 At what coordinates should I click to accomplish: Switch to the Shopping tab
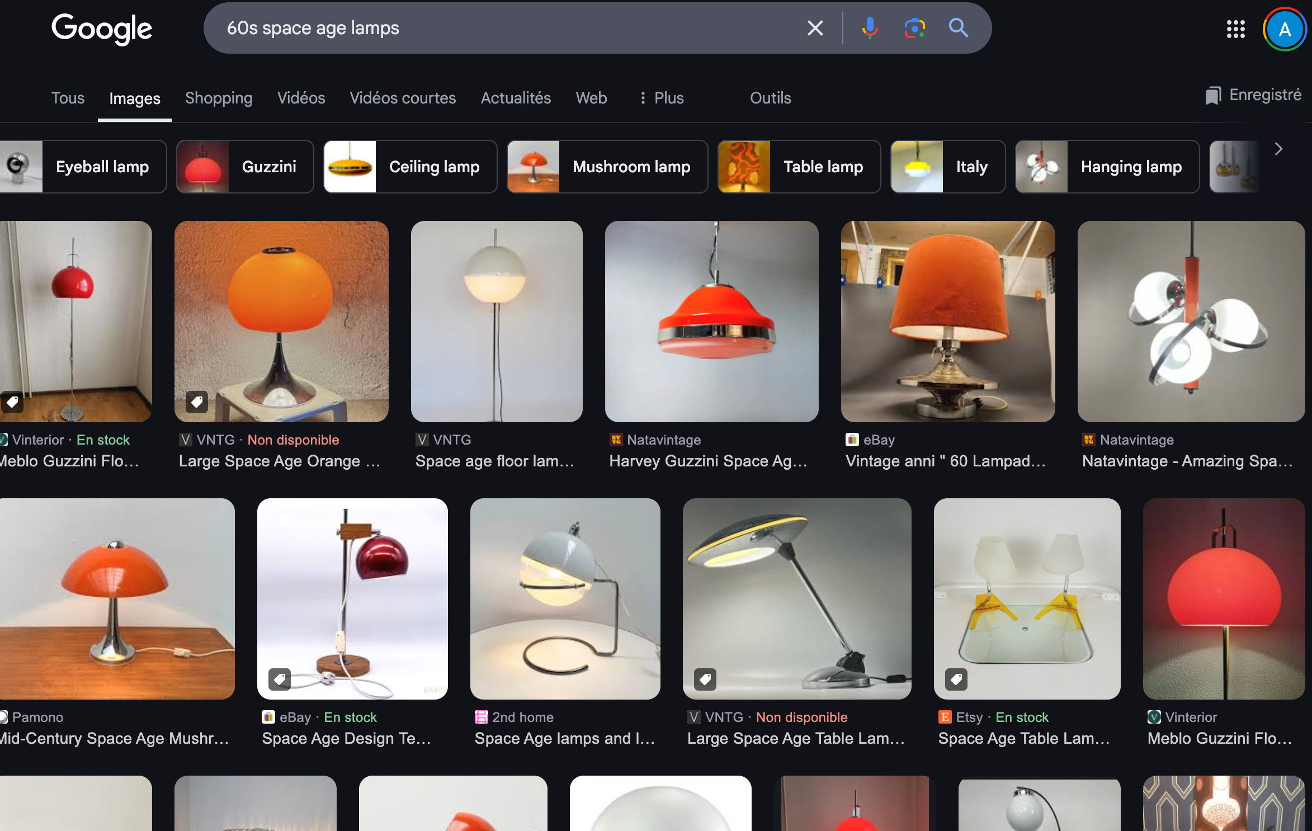click(219, 98)
